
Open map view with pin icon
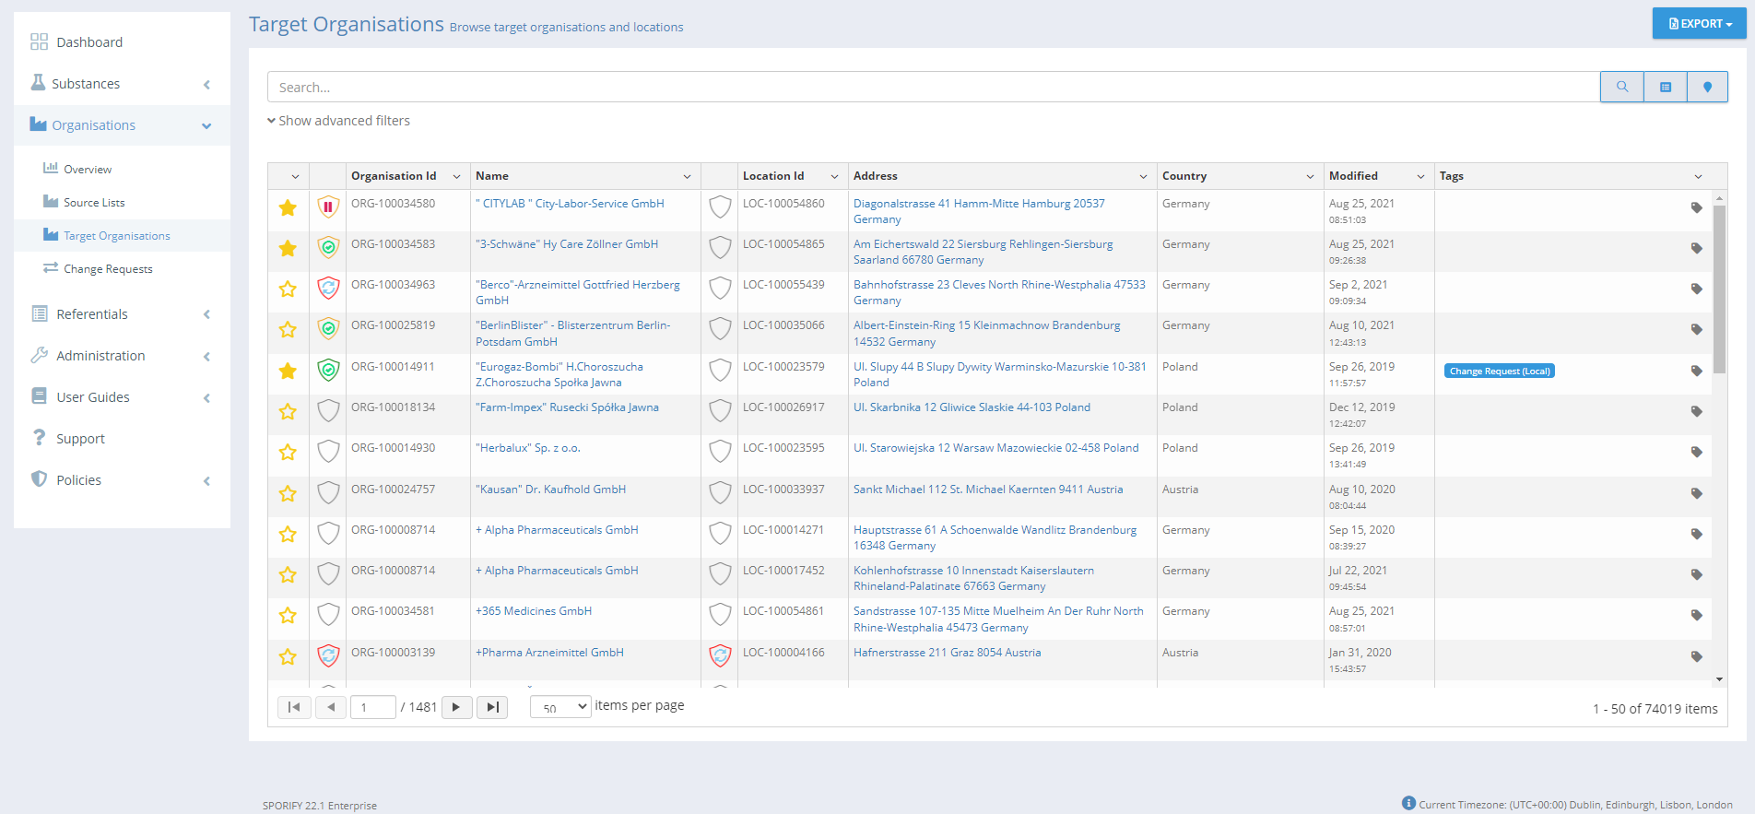[1707, 87]
